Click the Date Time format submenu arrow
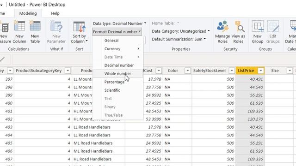The width and height of the screenshot is (296, 166). point(138,57)
